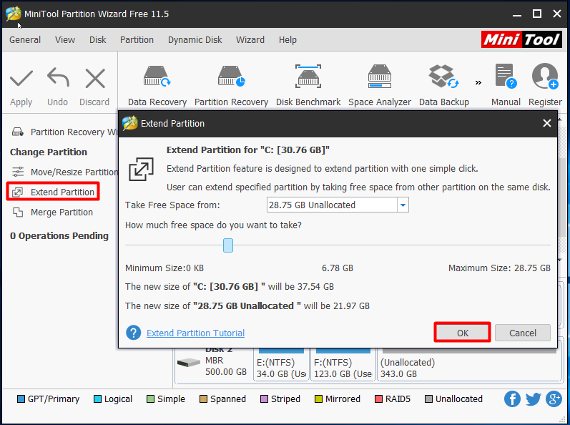Expand the toolbar overflow chevron
The image size is (570, 425).
pyautogui.click(x=478, y=83)
